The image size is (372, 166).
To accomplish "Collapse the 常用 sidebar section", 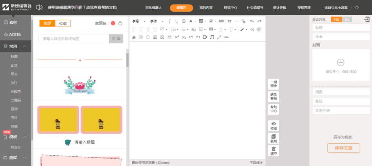I will tap(24, 46).
